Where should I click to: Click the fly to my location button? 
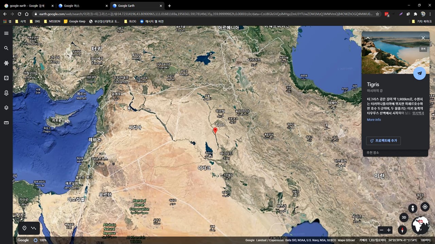tap(425, 207)
